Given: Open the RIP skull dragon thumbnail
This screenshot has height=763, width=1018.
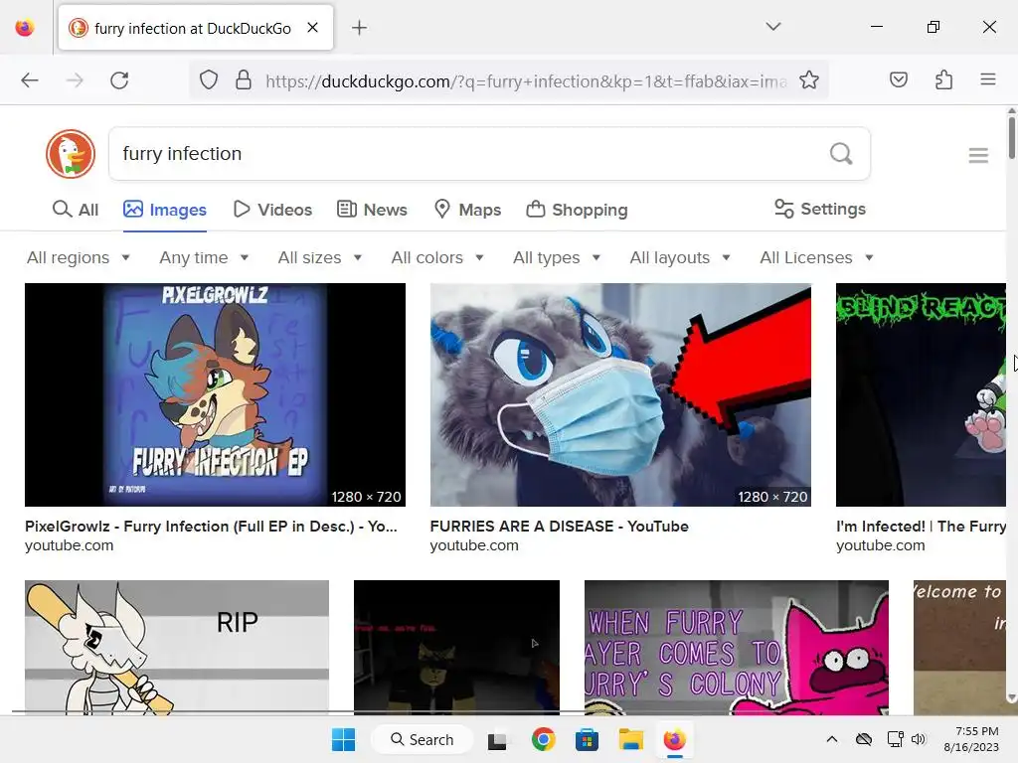Looking at the screenshot, I should pos(177,648).
